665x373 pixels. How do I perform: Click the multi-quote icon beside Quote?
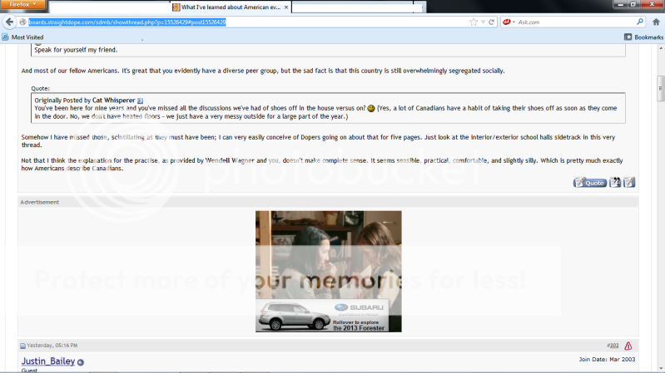pyautogui.click(x=615, y=183)
